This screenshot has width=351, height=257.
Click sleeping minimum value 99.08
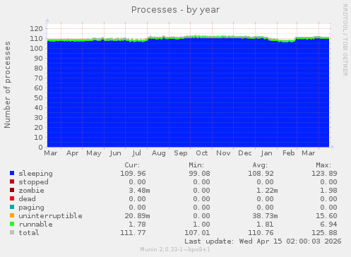(x=199, y=174)
